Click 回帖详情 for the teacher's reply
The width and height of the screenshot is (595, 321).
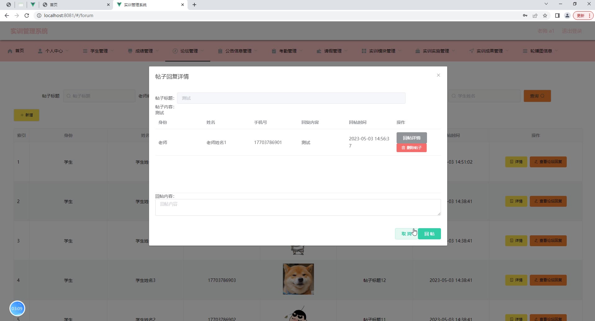[412, 138]
